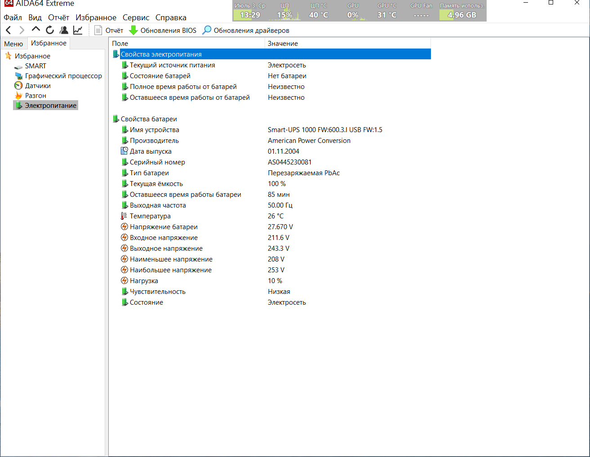Image resolution: width=590 pixels, height=457 pixels.
Task: Click the Разгон flame icon
Action: (18, 96)
